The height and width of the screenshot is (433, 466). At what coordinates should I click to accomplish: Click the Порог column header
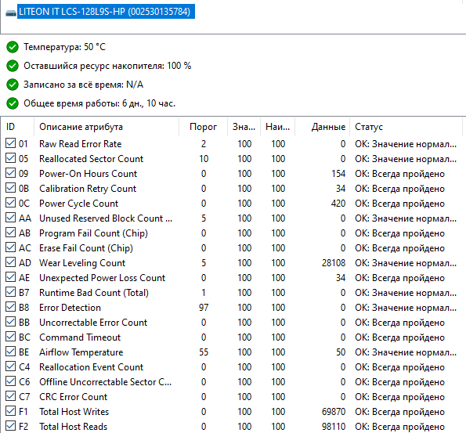click(x=204, y=127)
